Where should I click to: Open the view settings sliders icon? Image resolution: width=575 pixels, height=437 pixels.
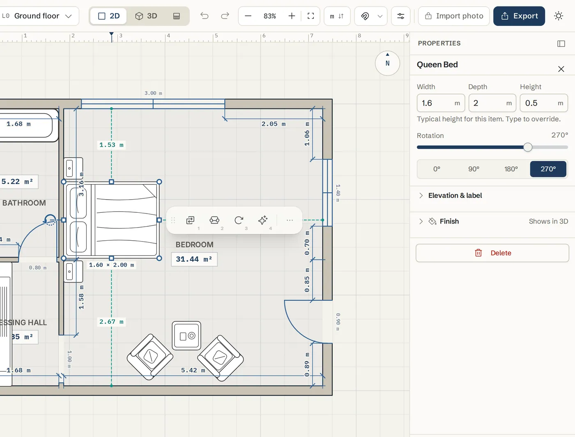(x=400, y=16)
